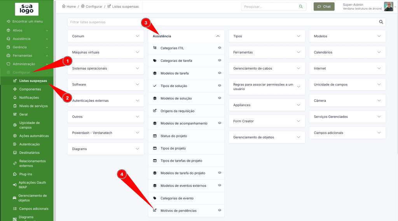Expand the Tipos section
This screenshot has width=398, height=221.
coord(267,36)
